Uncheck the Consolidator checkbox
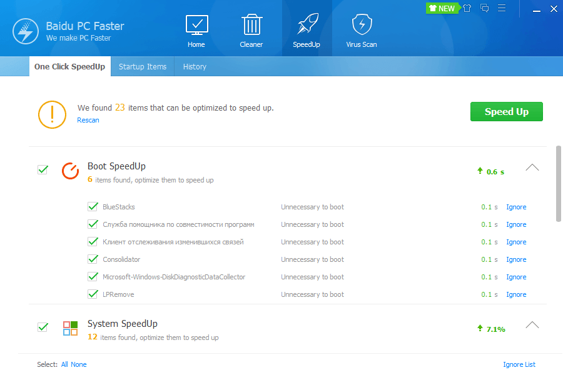The height and width of the screenshot is (375, 563). tap(93, 259)
